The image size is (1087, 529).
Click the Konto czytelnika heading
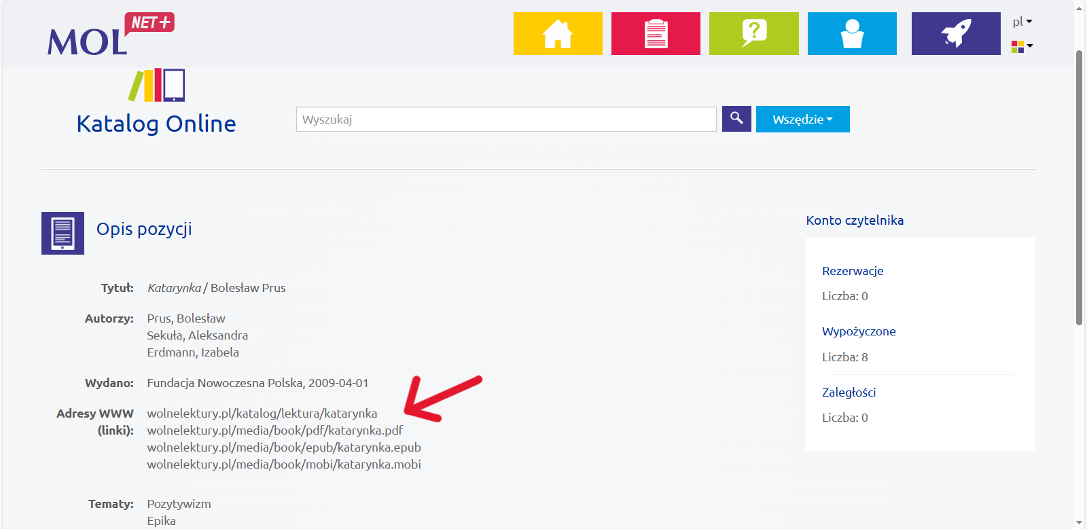coord(855,220)
